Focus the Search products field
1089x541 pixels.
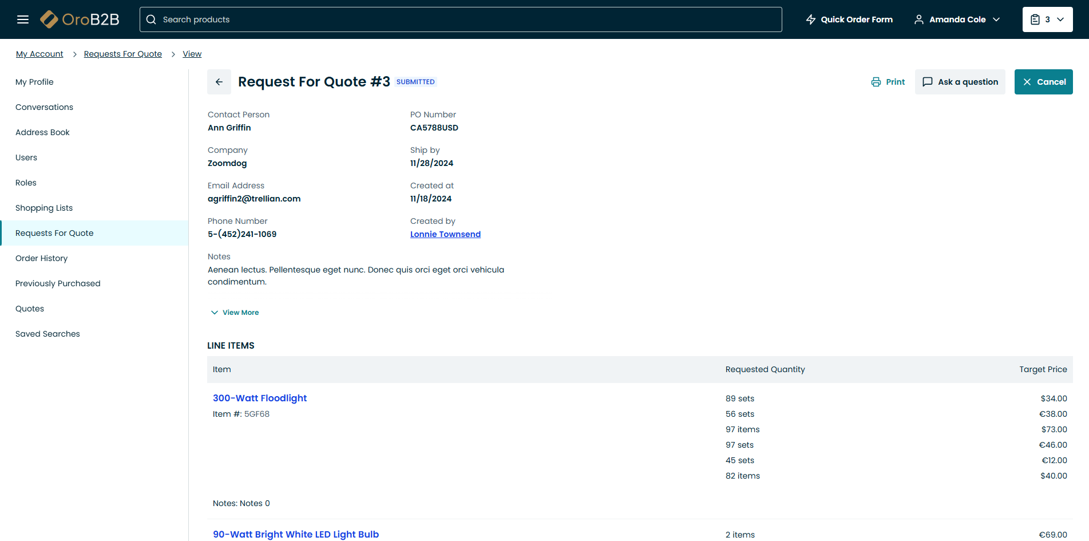(x=469, y=19)
